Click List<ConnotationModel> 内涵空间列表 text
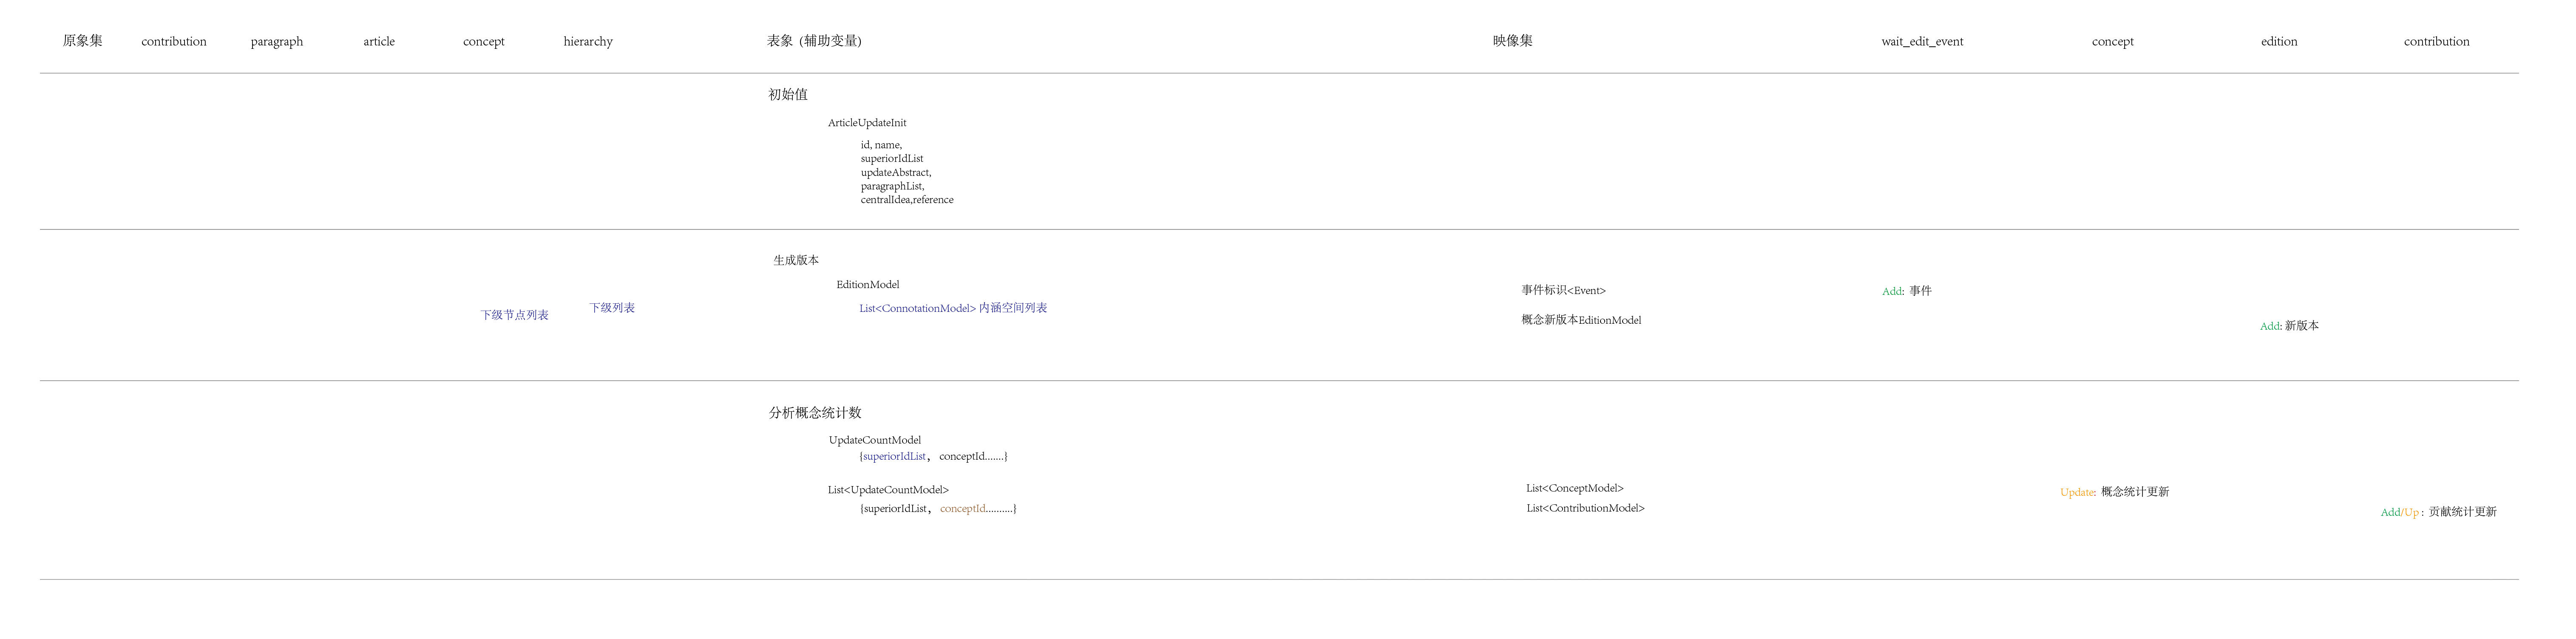This screenshot has height=639, width=2576. point(952,309)
